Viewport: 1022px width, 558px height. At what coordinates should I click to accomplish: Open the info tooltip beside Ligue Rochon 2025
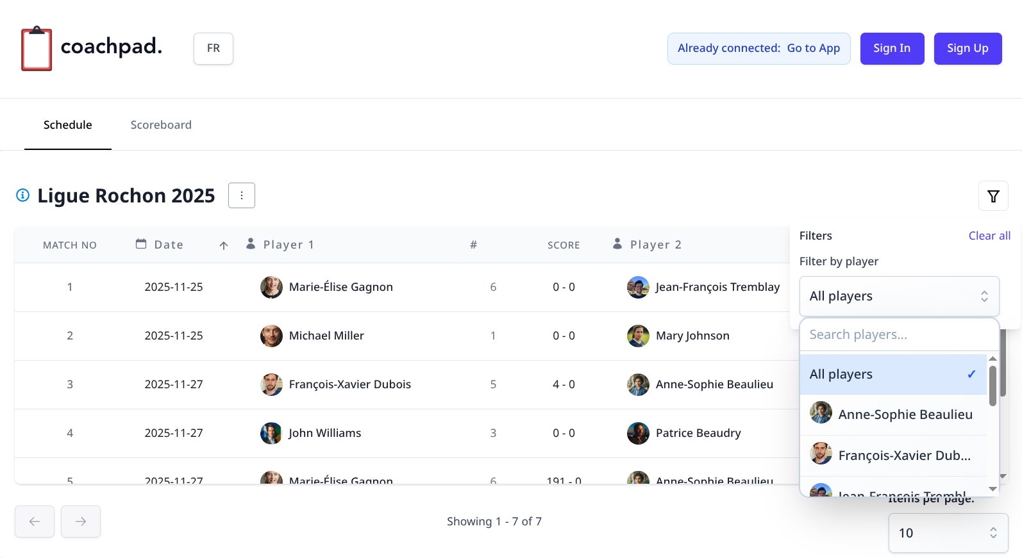(22, 195)
